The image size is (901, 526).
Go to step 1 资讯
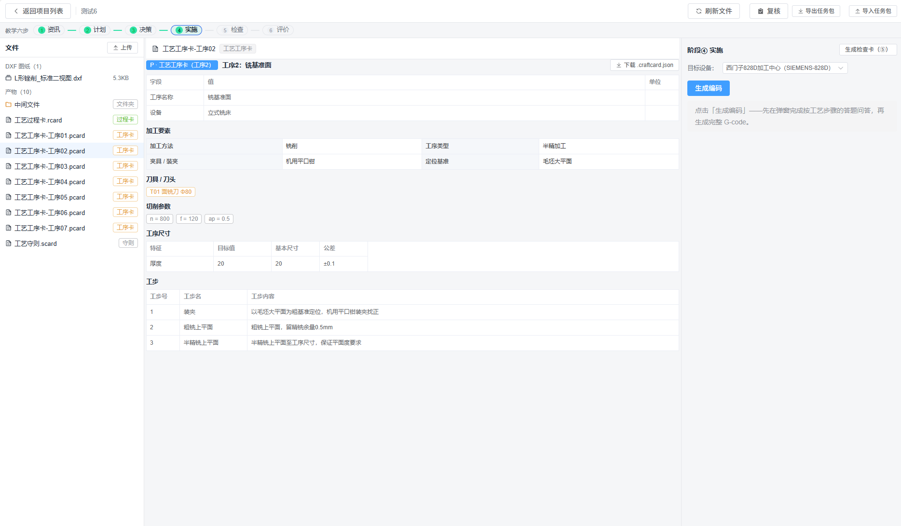(49, 30)
